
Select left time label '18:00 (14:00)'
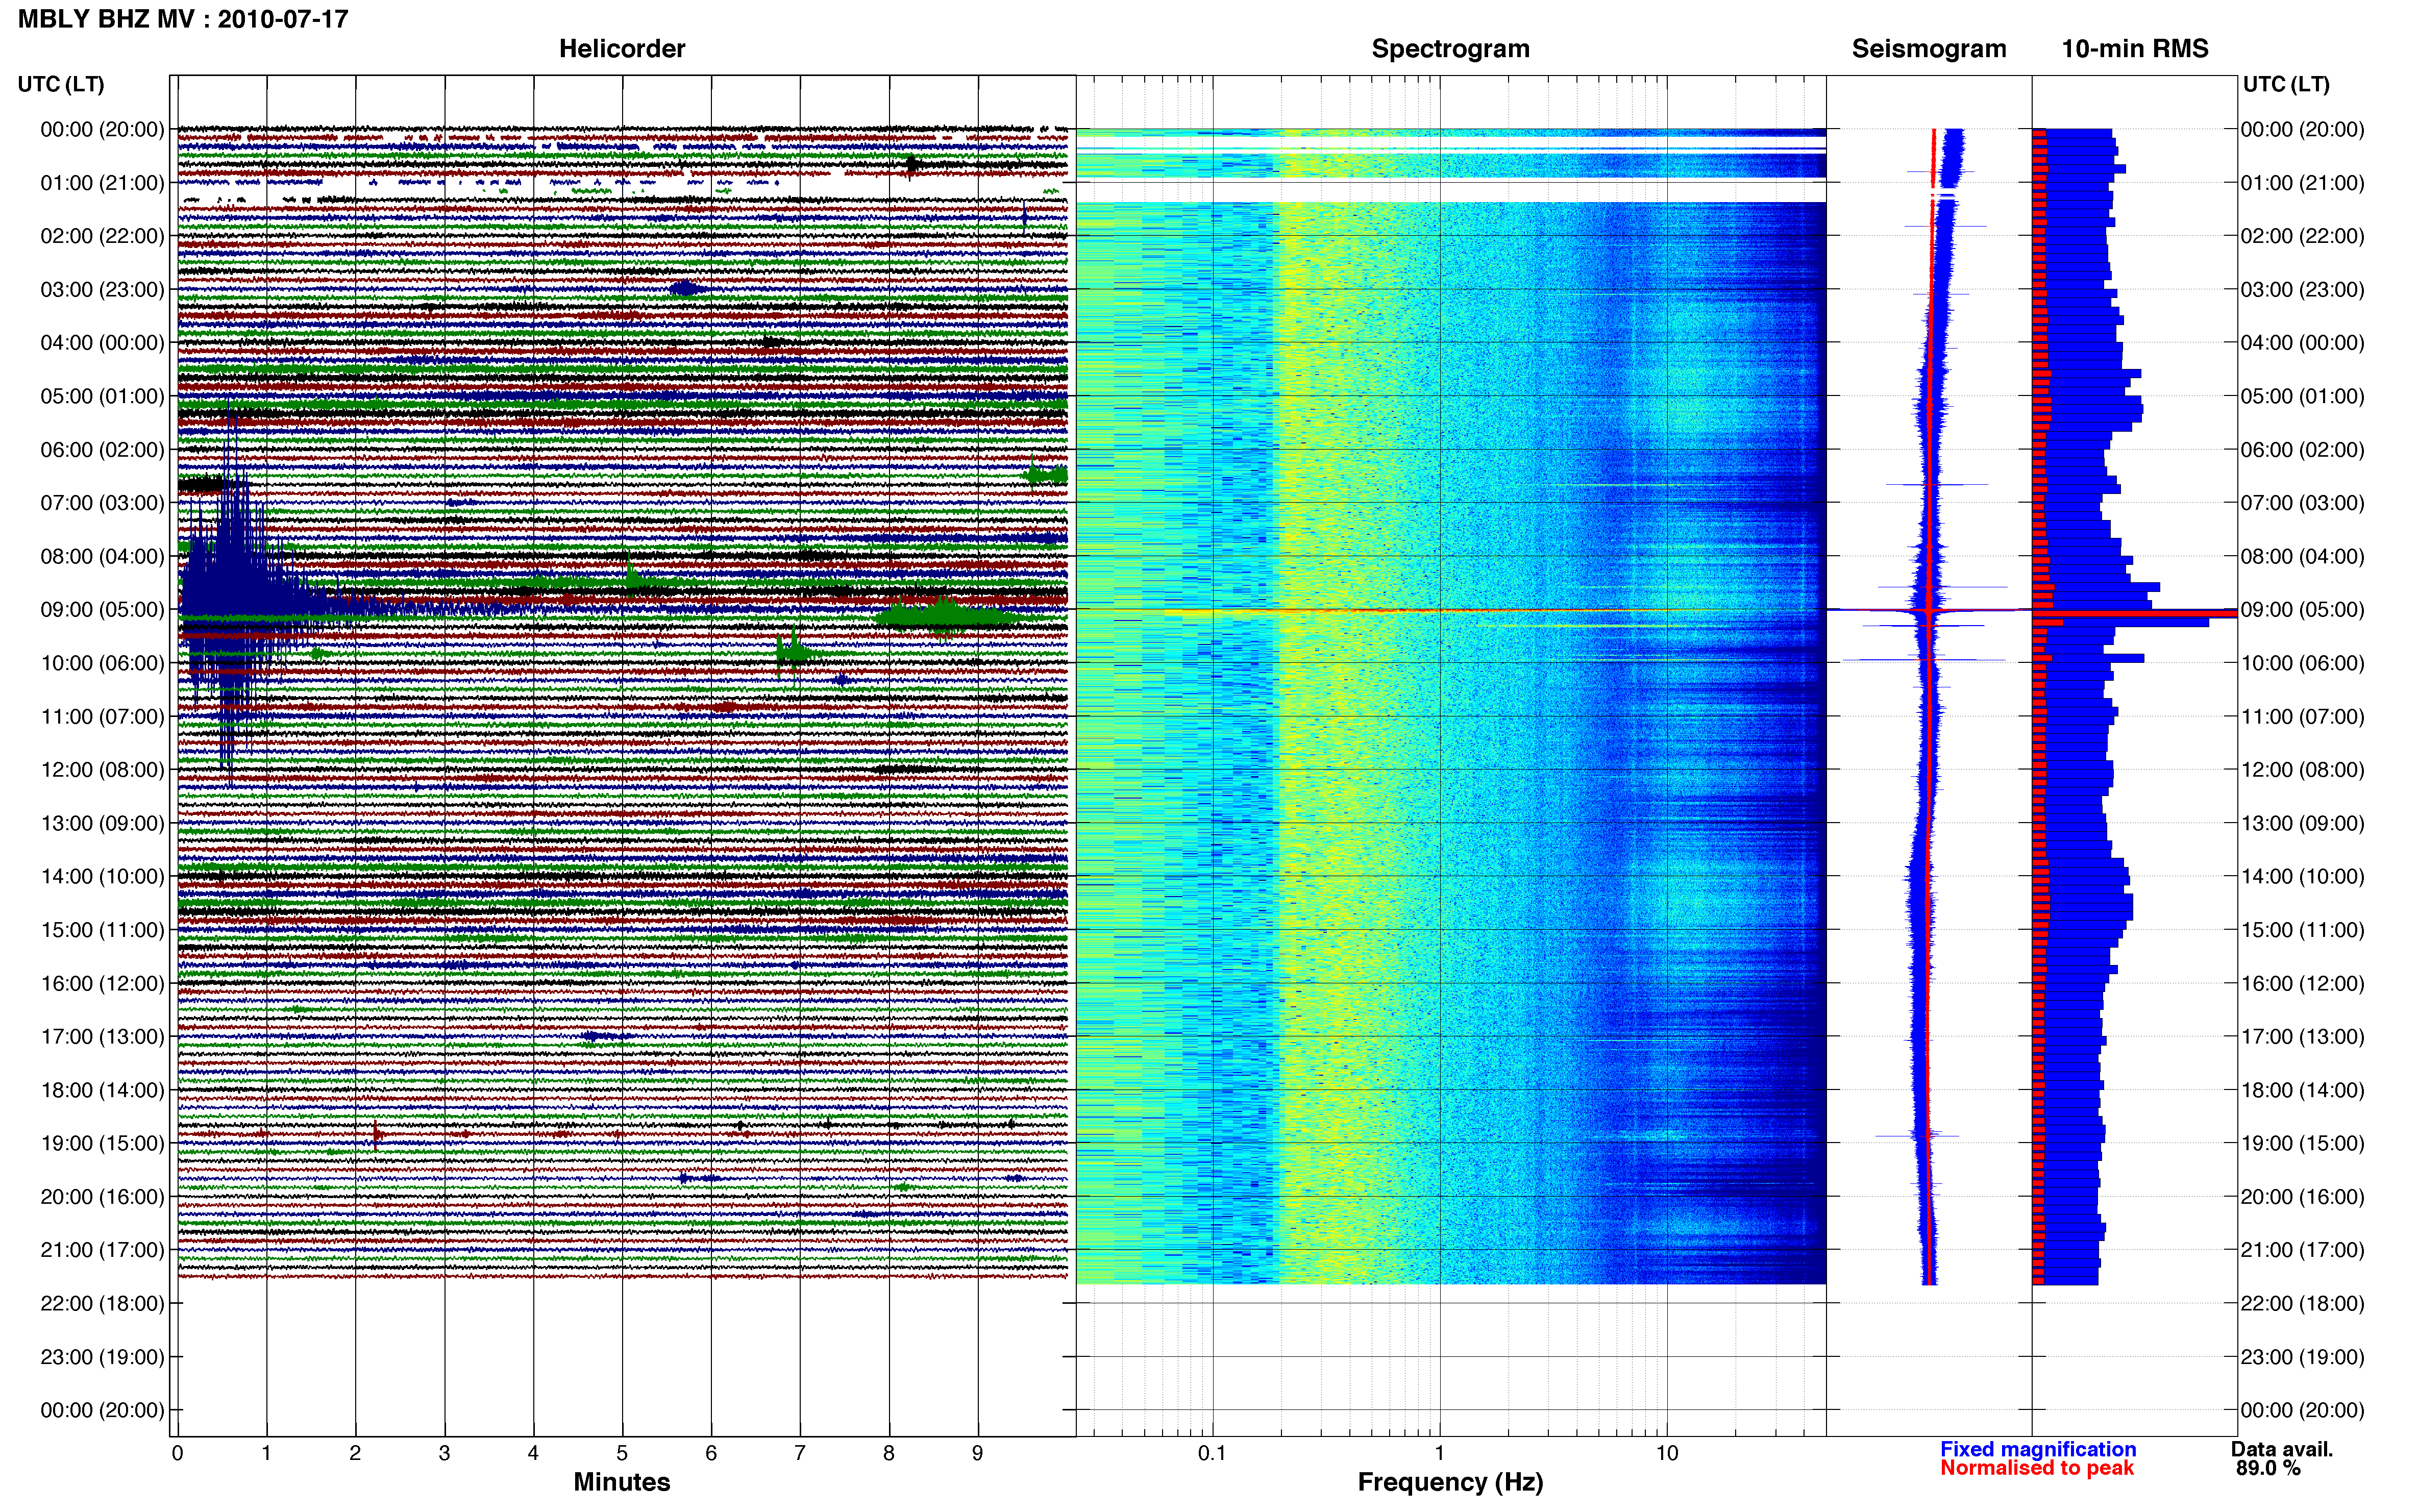click(102, 1090)
